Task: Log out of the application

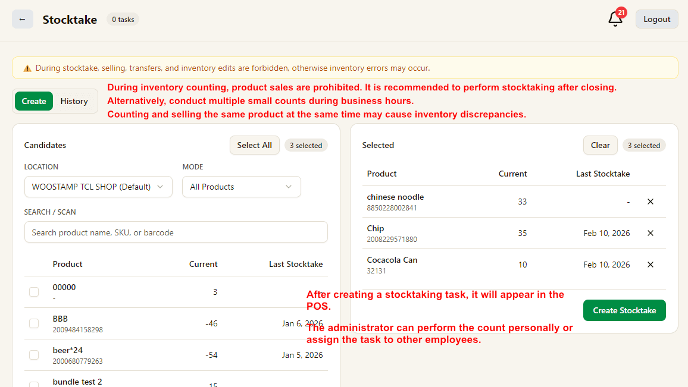Action: coord(656,19)
